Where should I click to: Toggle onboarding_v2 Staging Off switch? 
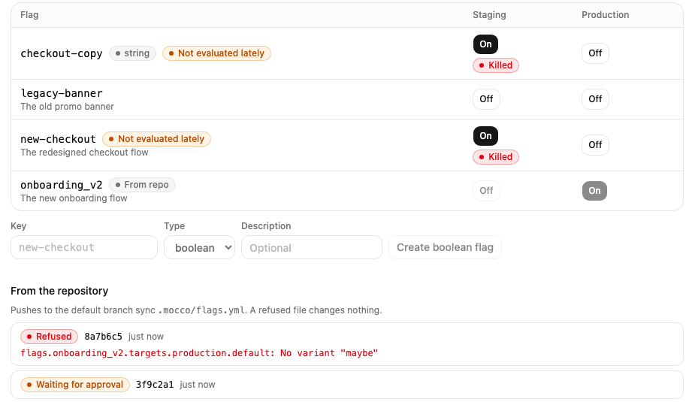tap(486, 191)
